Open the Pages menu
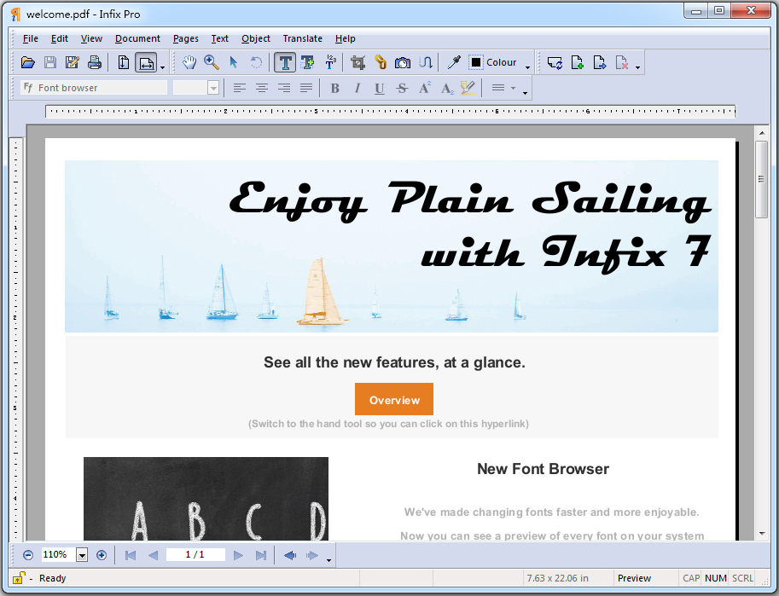The image size is (779, 596). 185,38
